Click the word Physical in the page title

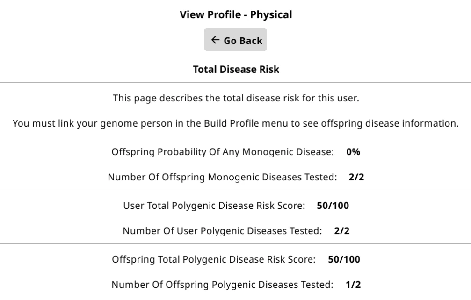click(271, 14)
